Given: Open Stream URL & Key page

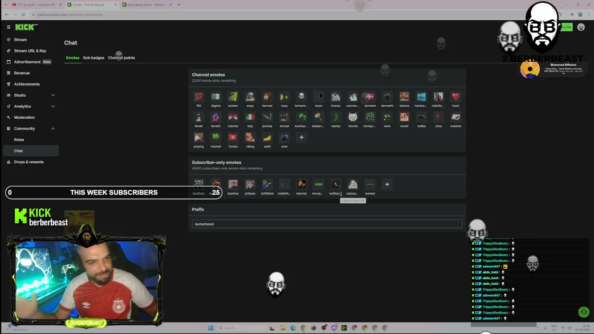Looking at the screenshot, I should (30, 51).
